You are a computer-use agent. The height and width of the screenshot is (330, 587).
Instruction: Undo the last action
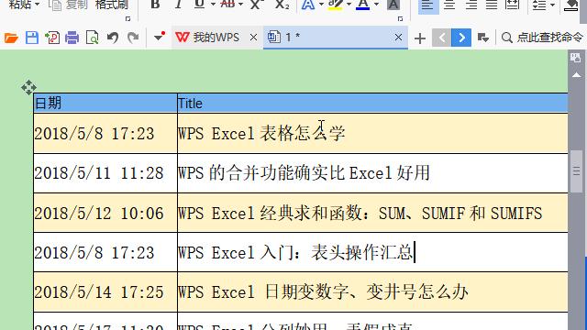[x=113, y=38]
